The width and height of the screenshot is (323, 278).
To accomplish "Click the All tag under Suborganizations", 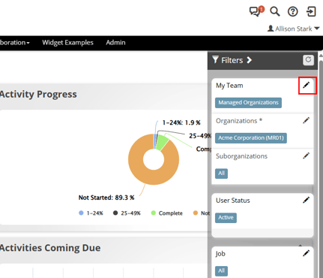I will tap(221, 174).
